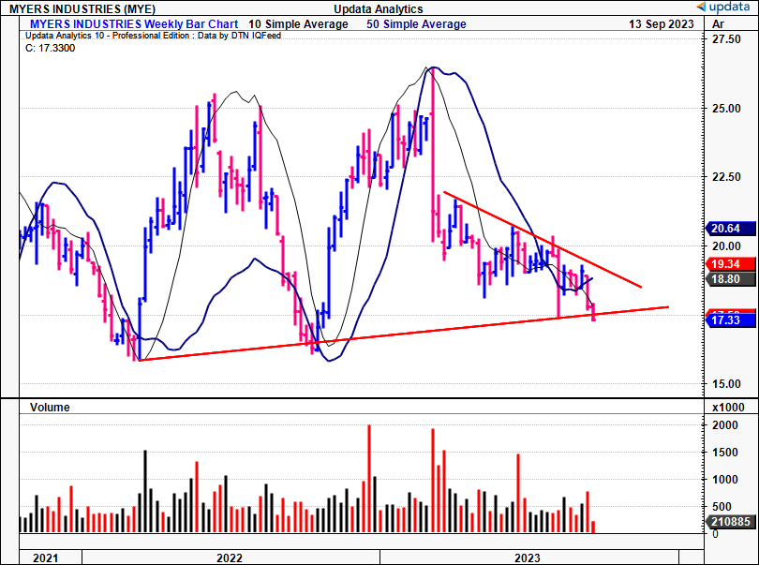This screenshot has width=759, height=565.
Task: Click the 2023 year marker on timeline
Action: (x=528, y=558)
